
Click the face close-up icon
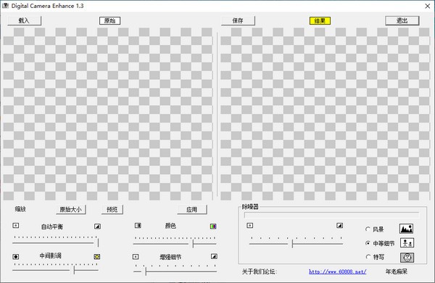pos(407,258)
